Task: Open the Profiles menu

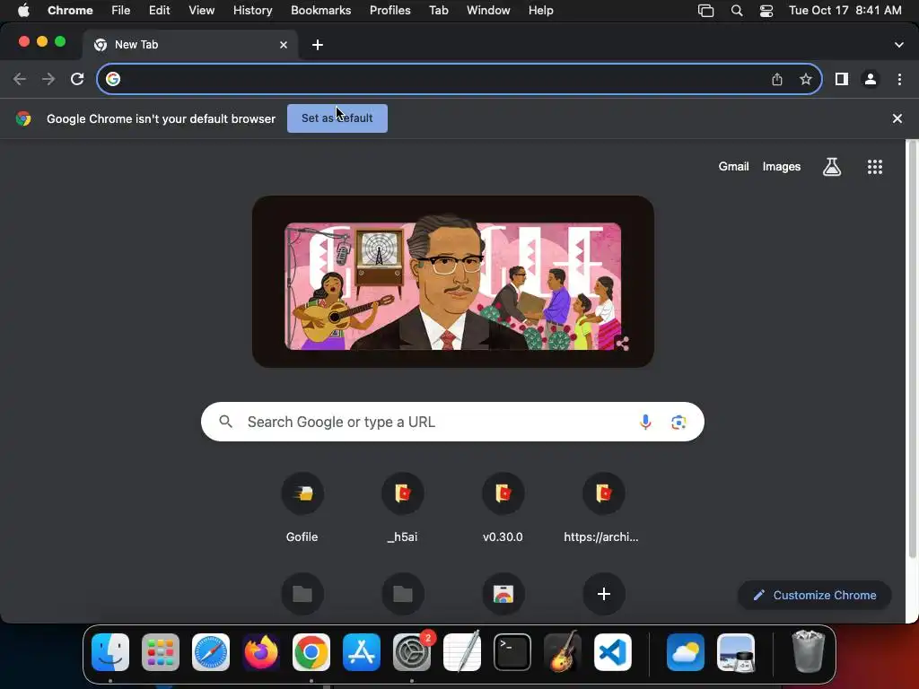Action: click(x=390, y=11)
